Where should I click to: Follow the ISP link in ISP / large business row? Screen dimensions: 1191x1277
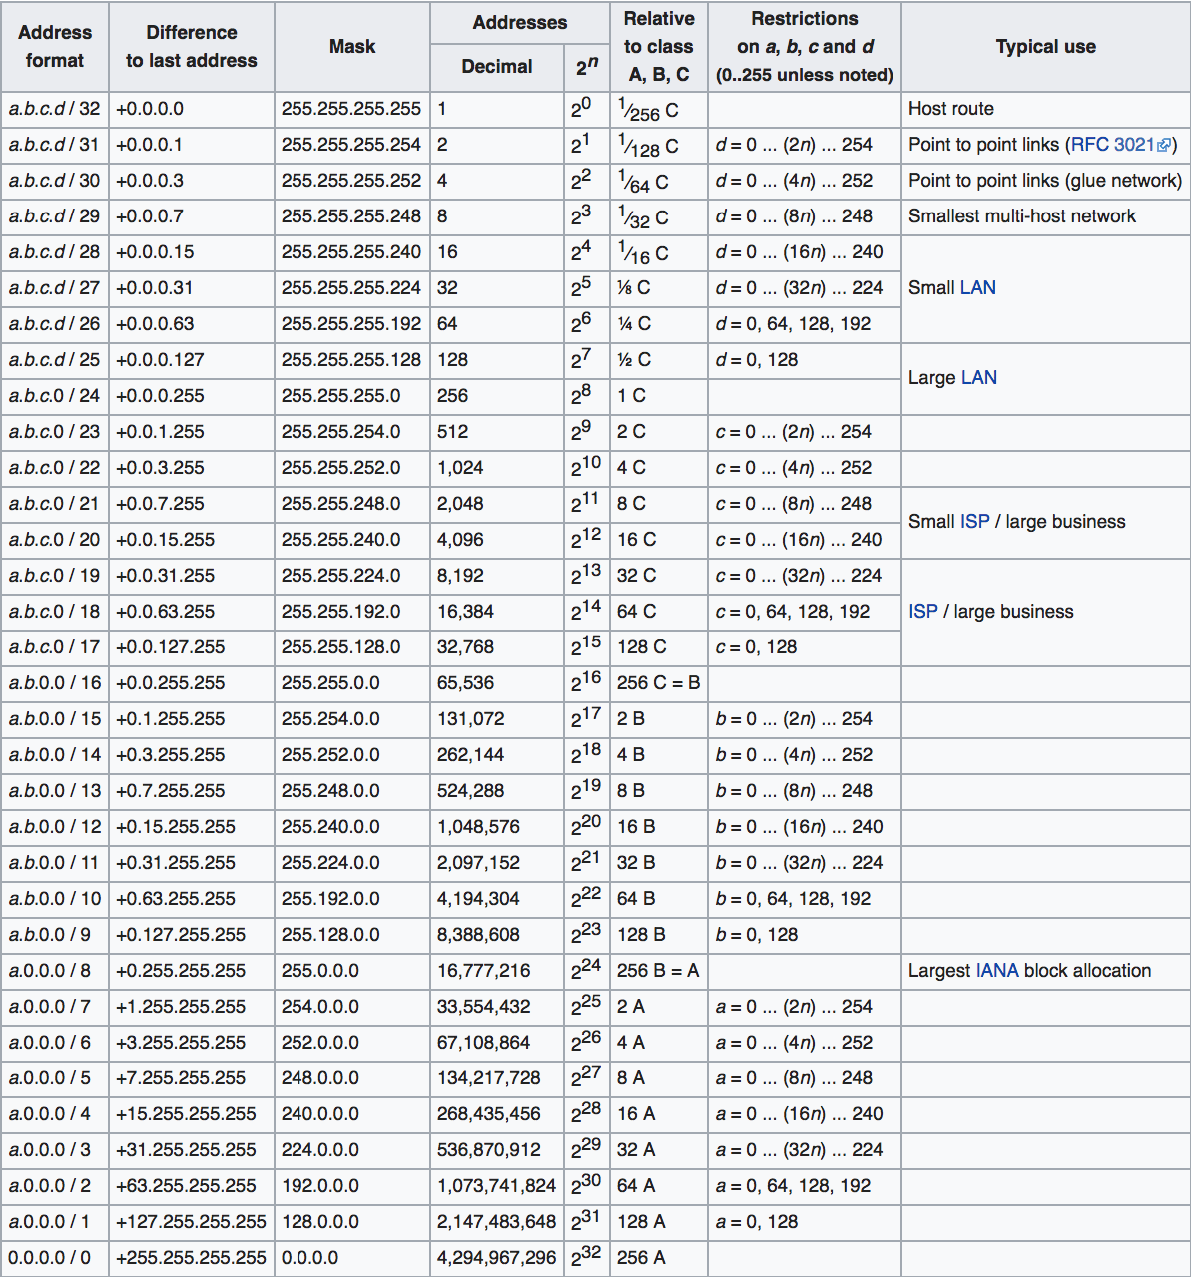click(x=923, y=612)
